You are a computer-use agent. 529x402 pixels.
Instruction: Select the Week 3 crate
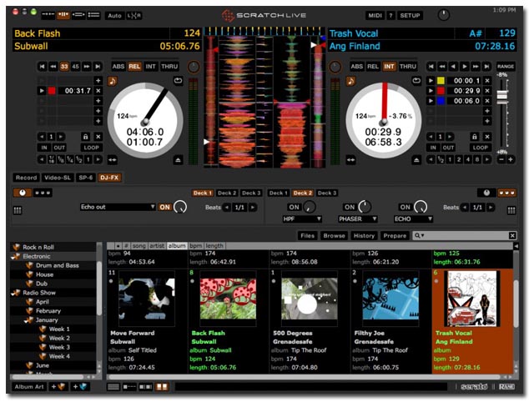point(59,347)
